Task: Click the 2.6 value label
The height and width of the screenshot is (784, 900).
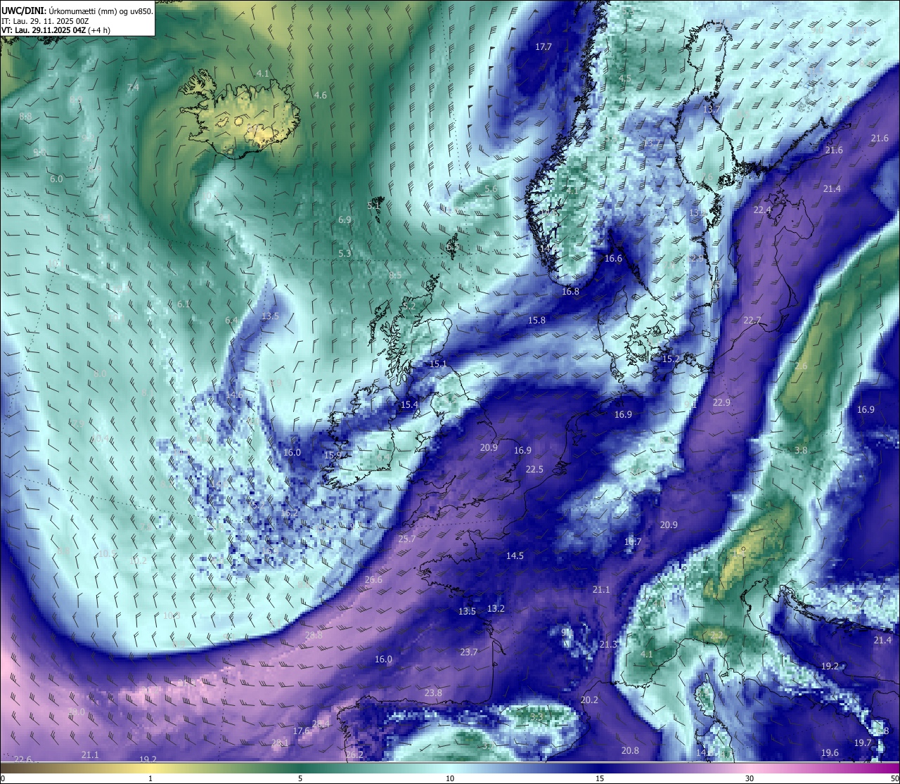Action: point(801,367)
